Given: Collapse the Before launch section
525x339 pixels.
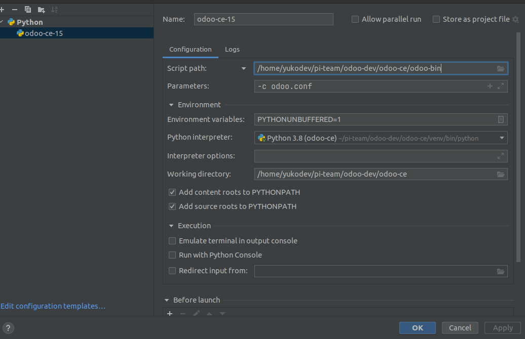Looking at the screenshot, I should (167, 300).
